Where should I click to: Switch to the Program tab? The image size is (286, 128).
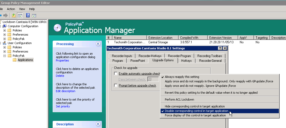118,61
